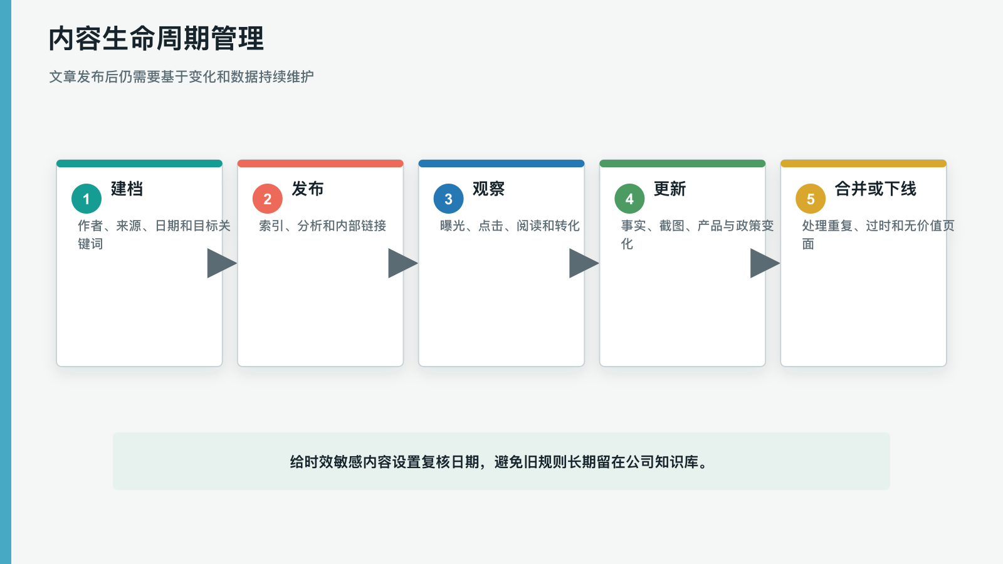The image size is (1003, 564).
Task: Click the text 曝光、点击、阅读和转化
Action: [510, 226]
